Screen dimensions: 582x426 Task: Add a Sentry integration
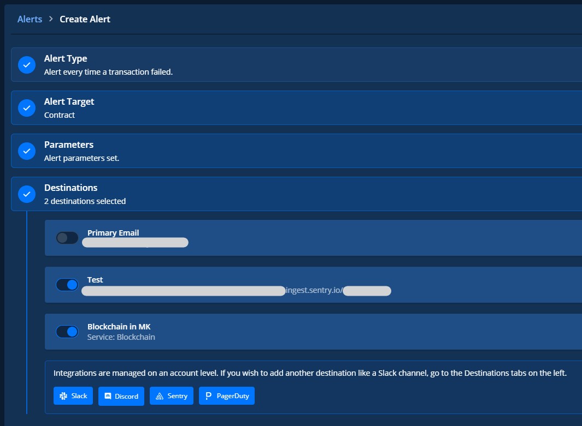(x=172, y=396)
